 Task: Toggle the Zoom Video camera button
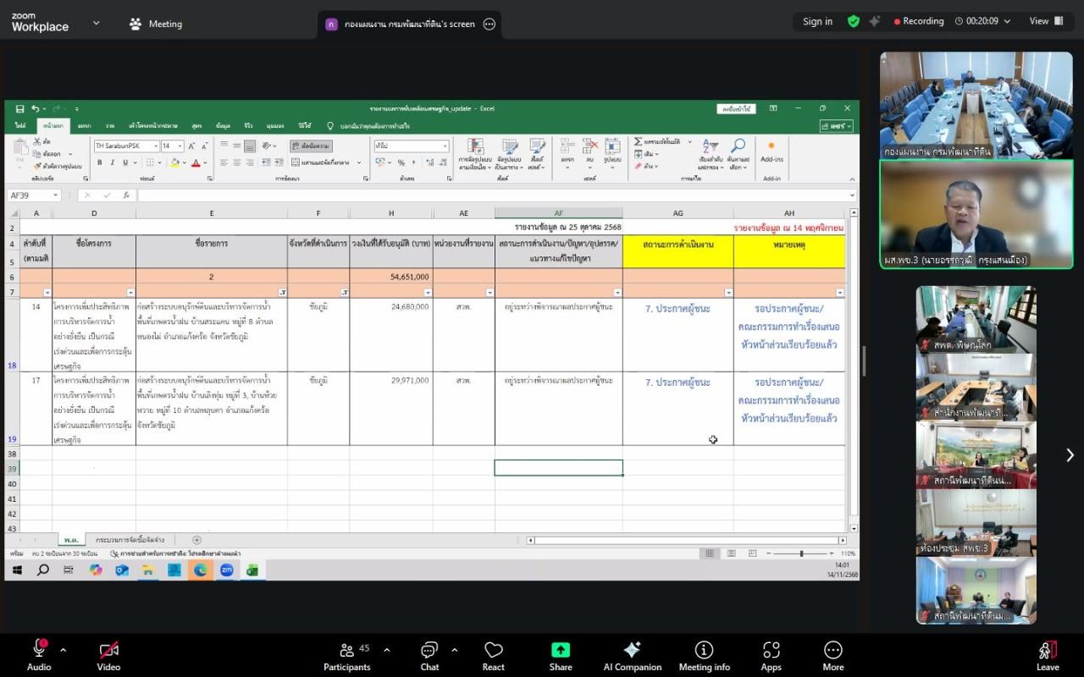[x=108, y=656]
